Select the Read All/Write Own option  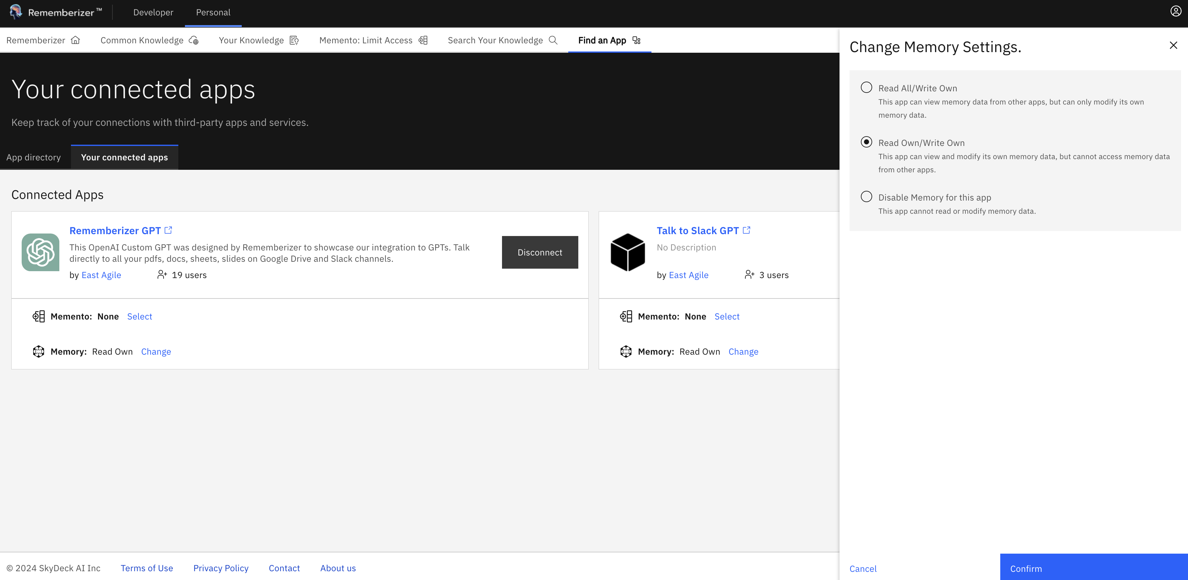867,88
